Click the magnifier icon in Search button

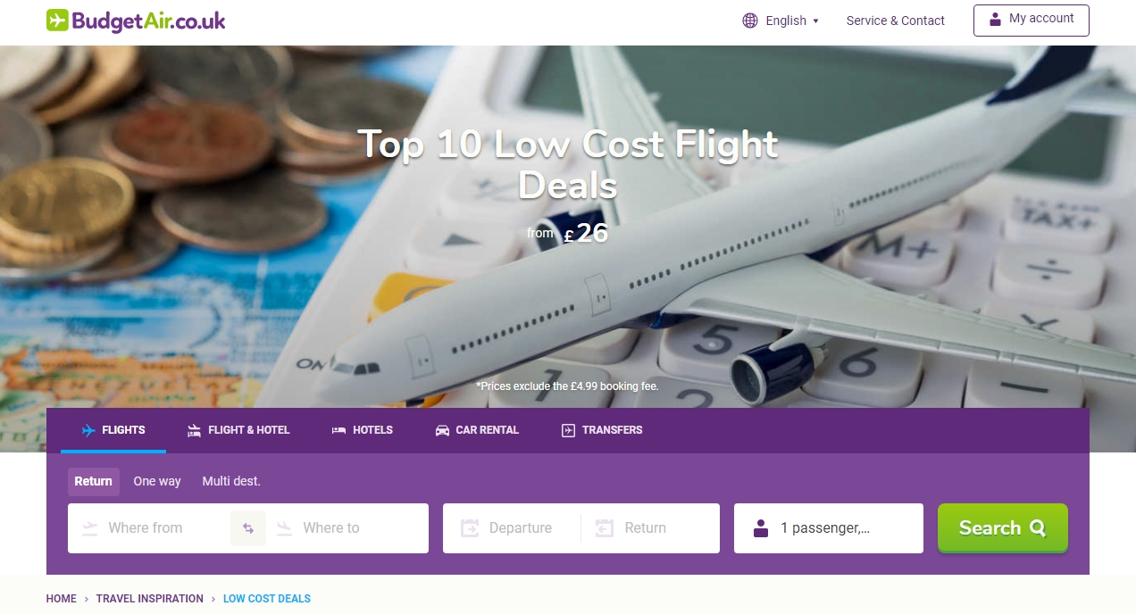(1038, 528)
